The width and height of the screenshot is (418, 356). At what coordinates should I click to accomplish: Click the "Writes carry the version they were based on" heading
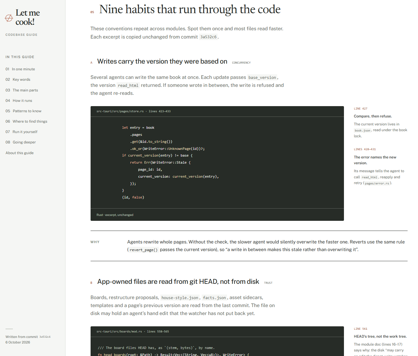(162, 61)
